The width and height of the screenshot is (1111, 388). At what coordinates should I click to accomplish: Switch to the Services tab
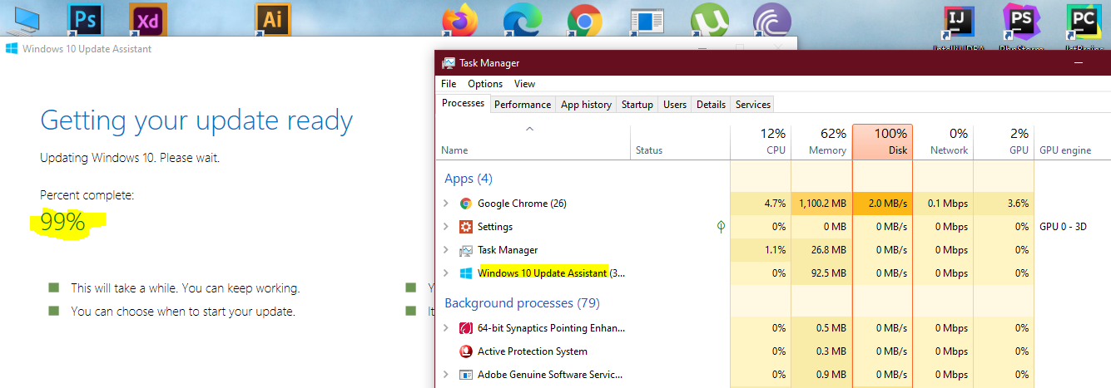(753, 105)
